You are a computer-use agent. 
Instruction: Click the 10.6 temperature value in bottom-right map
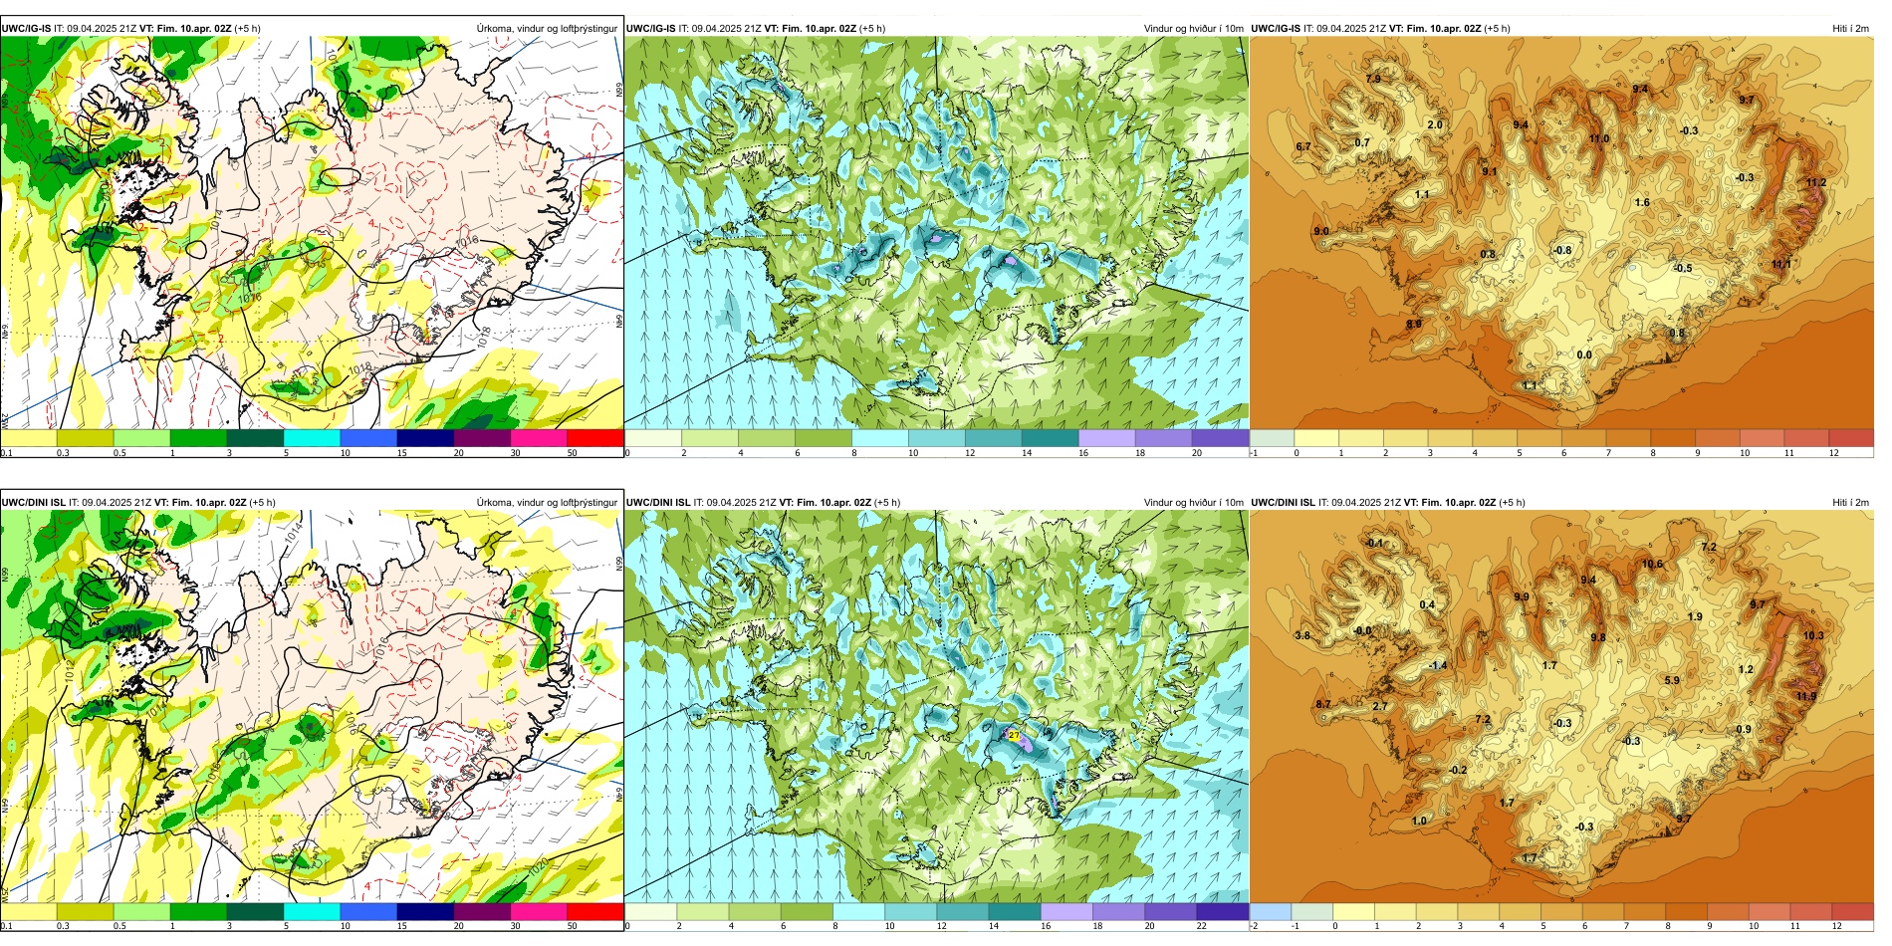point(1652,565)
